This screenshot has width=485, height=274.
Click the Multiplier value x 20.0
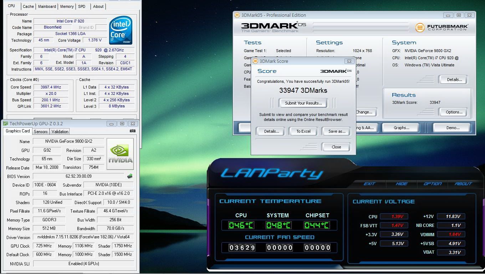pos(51,93)
